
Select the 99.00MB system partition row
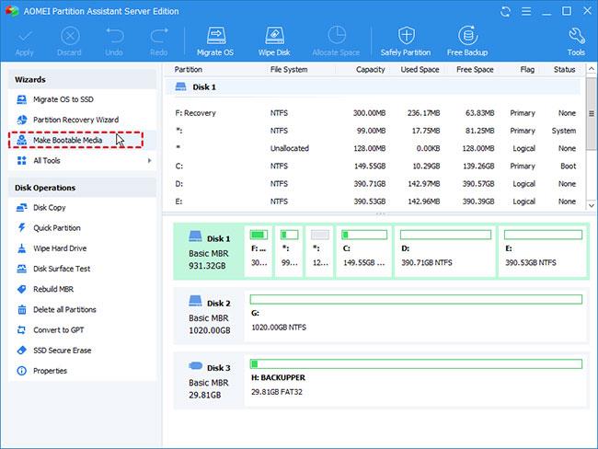click(374, 131)
